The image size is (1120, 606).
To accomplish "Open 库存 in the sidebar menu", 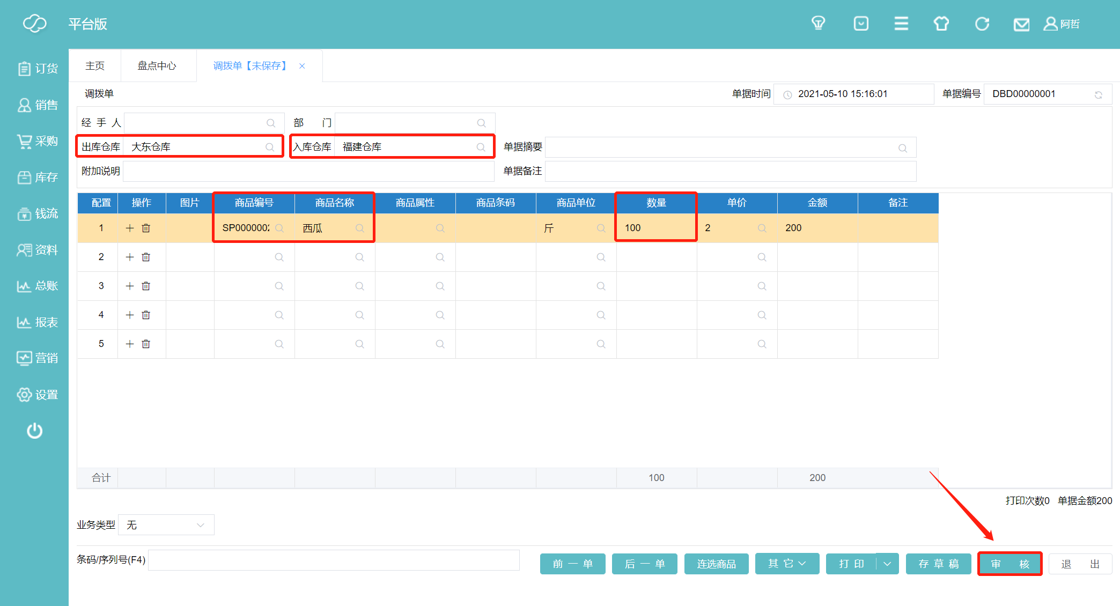I will [38, 178].
